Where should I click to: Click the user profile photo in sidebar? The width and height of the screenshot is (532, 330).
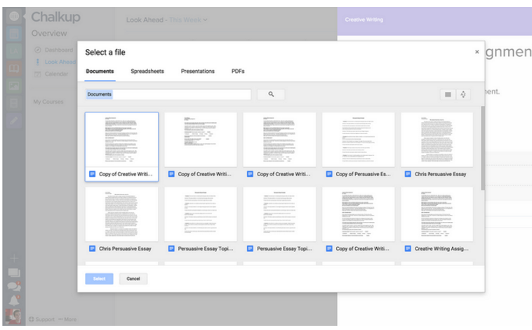pos(13,317)
